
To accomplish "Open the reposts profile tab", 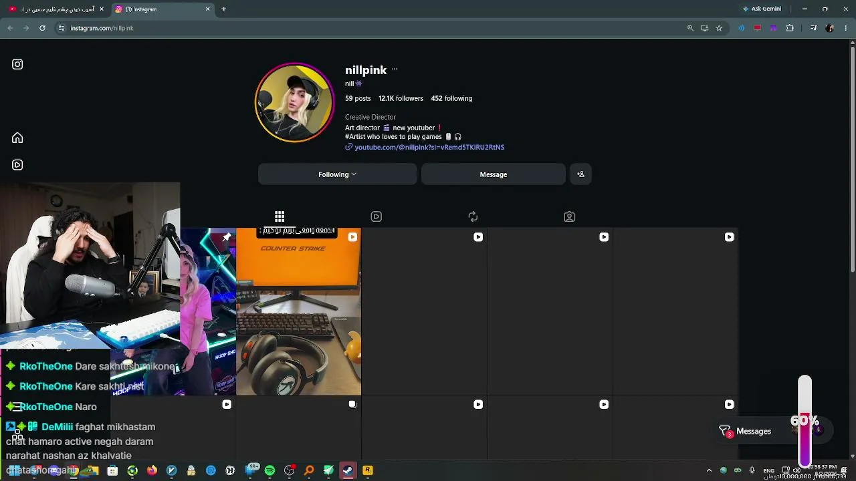I will (x=473, y=216).
